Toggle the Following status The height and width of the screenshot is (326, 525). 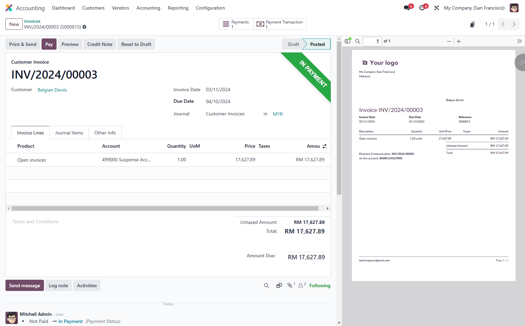click(x=320, y=286)
